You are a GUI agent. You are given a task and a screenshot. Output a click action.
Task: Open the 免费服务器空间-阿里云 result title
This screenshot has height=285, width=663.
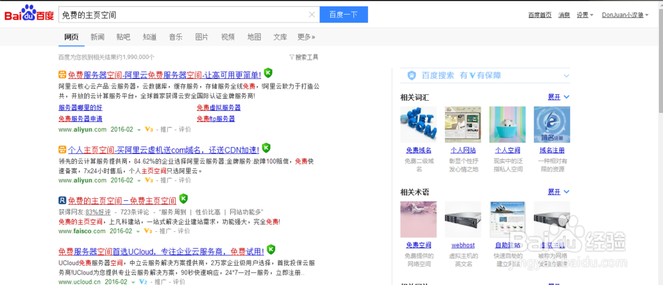click(164, 76)
